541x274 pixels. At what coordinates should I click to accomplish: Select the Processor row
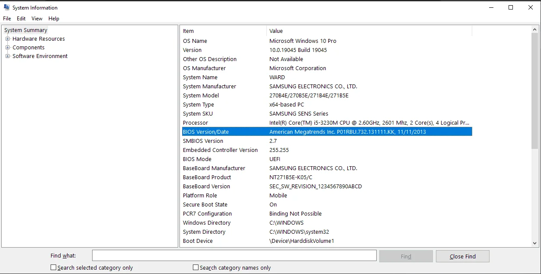327,122
